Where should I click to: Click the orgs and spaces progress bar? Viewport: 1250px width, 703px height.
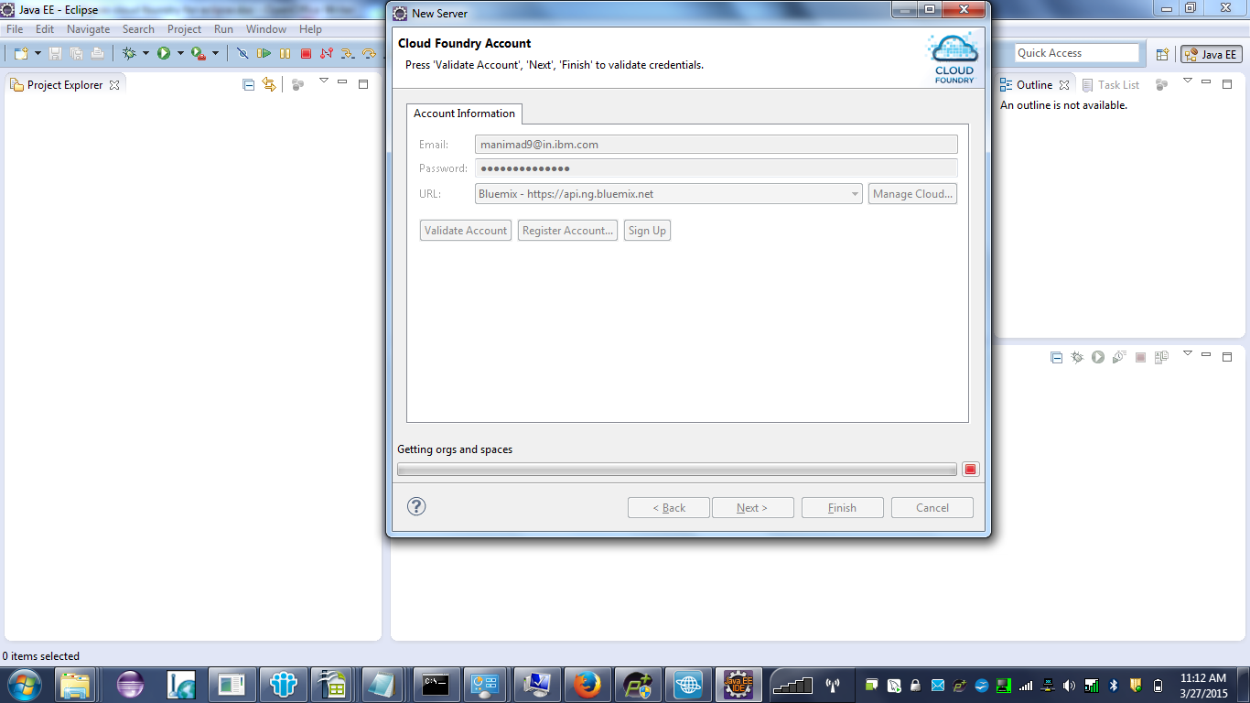677,469
